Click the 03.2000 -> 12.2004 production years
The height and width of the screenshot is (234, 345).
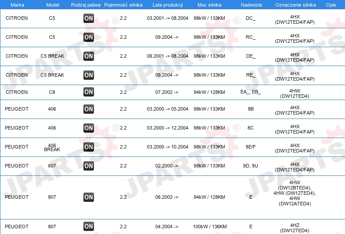coord(168,128)
